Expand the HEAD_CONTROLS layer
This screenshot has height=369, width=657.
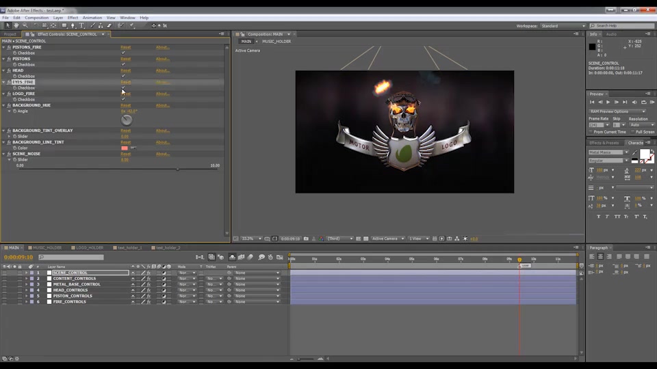(x=27, y=290)
